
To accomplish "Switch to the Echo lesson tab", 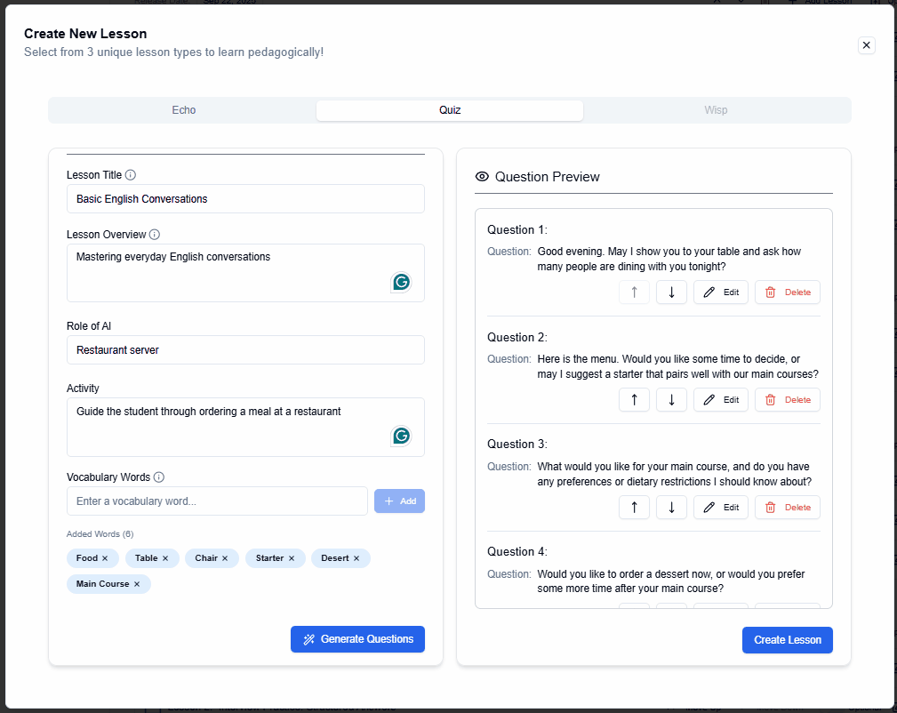I will click(x=183, y=110).
